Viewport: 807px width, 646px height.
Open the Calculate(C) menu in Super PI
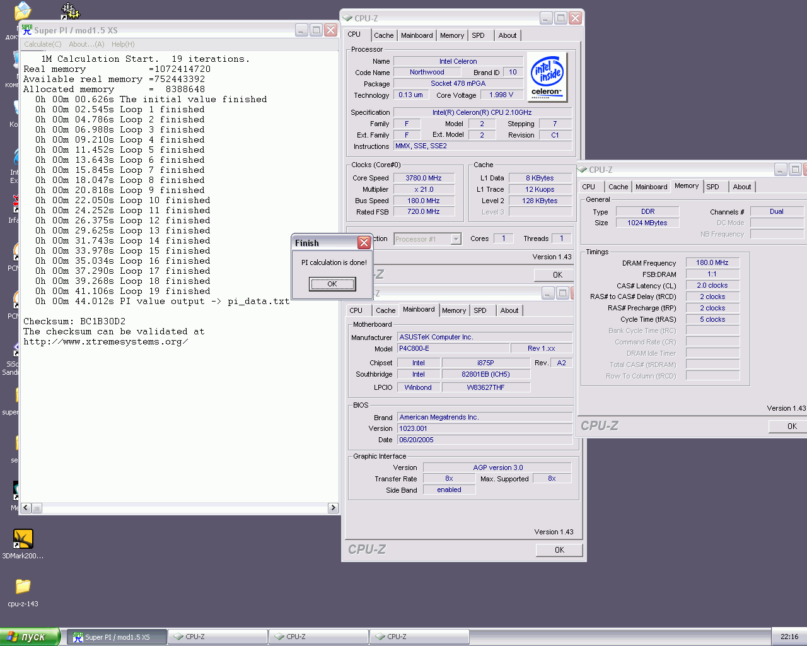pos(43,44)
